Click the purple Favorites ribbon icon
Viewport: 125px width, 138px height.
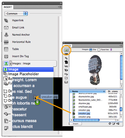[x=111, y=49]
